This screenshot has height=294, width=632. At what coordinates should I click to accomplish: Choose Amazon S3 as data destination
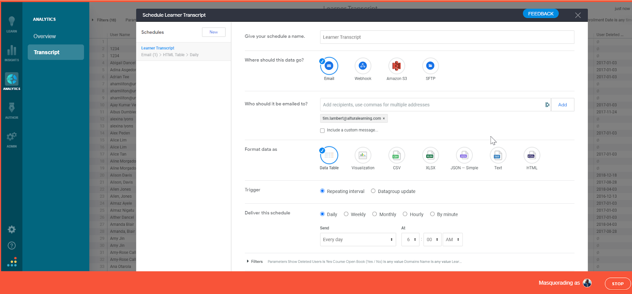(397, 66)
